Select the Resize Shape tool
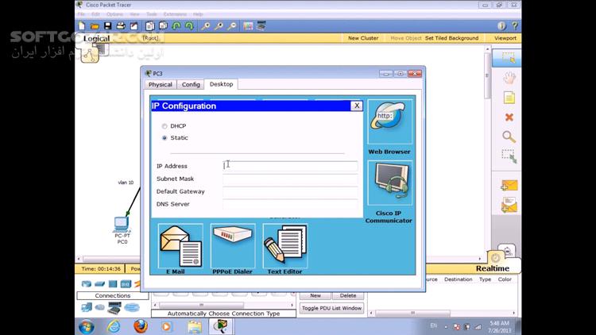This screenshot has height=335, width=596. point(509,156)
